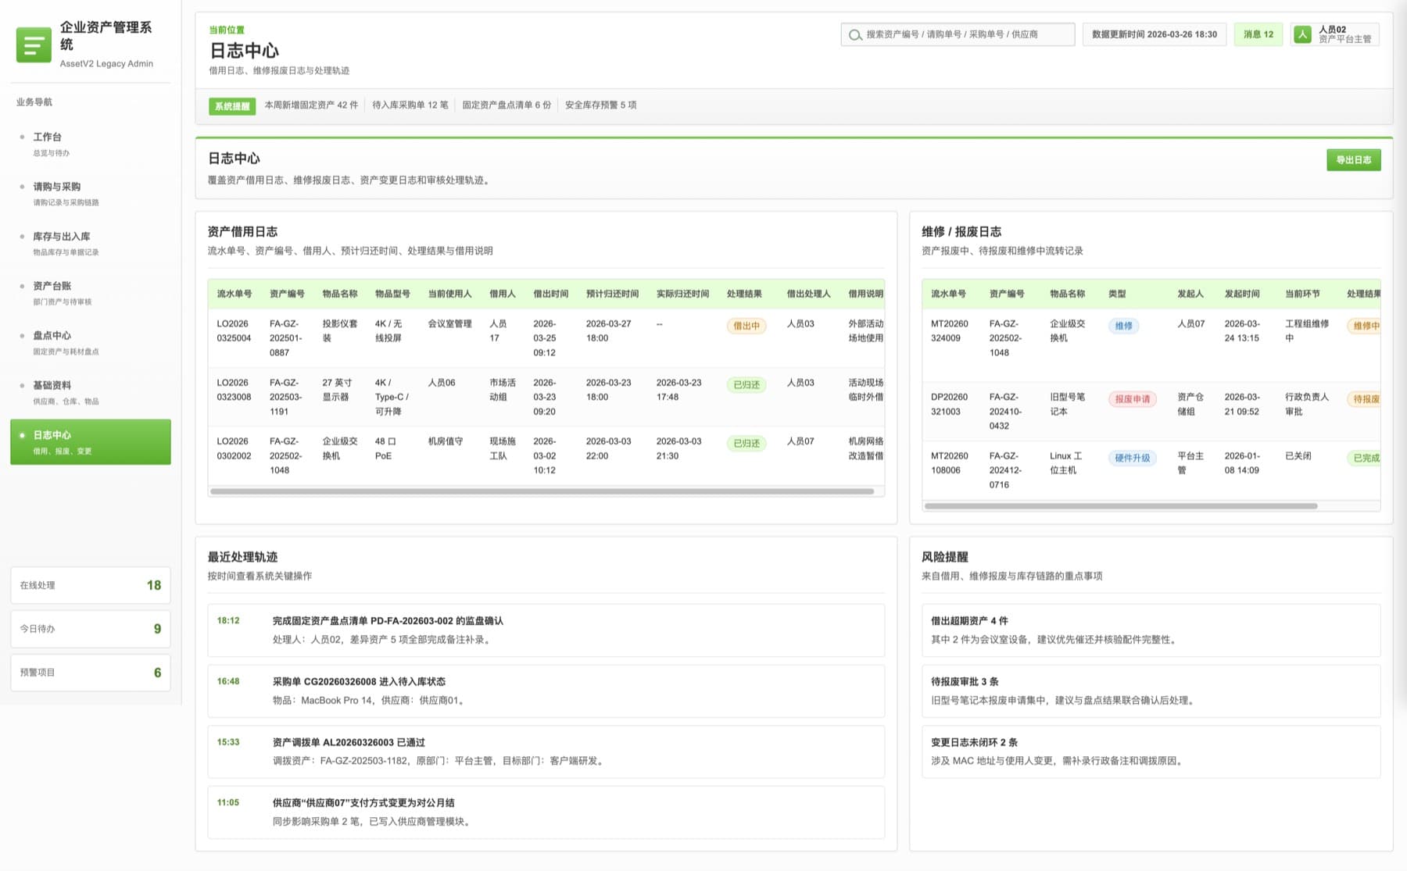Click repair number MT20260 108006
Screen dimensions: 1407x871
coord(949,462)
